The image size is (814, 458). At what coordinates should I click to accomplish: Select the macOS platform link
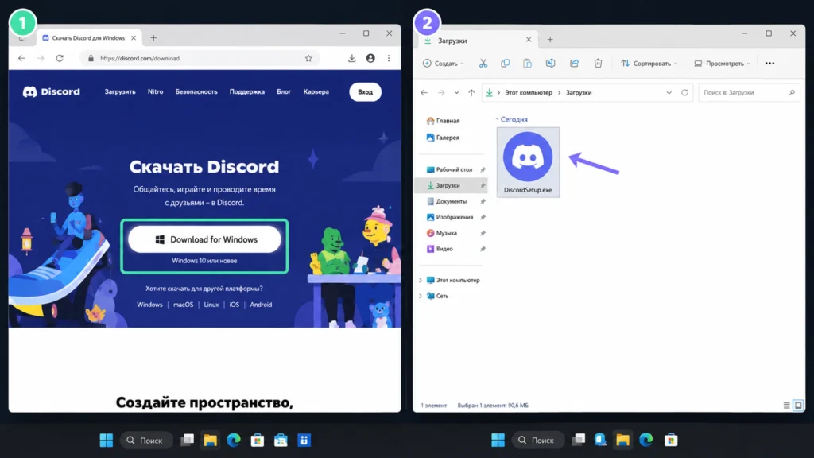(184, 305)
